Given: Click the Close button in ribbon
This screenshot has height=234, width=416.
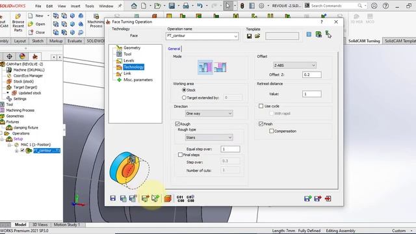Looking at the screenshot, I should pyautogui.click(x=37, y=32).
